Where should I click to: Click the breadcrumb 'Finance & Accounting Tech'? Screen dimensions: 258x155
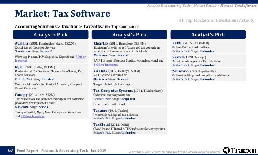pos(169,6)
